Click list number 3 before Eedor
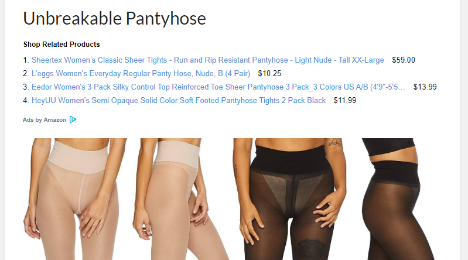 pyautogui.click(x=26, y=87)
